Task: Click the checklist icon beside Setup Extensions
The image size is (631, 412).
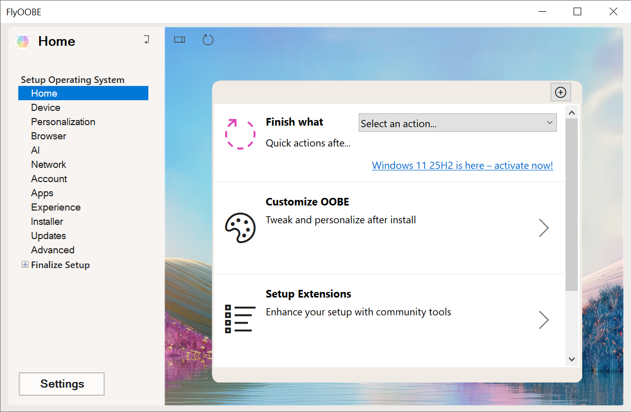Action: click(239, 319)
